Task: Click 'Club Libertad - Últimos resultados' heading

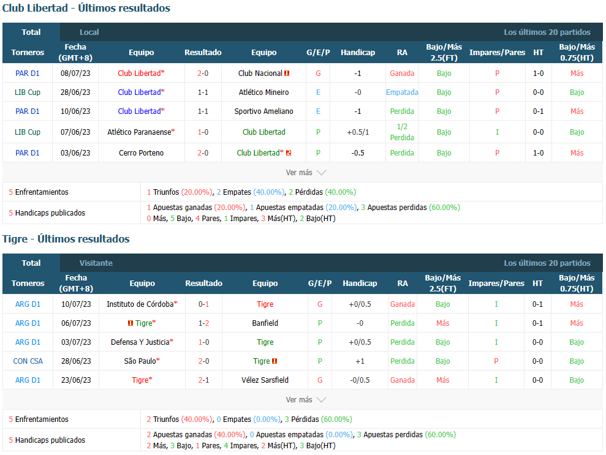Action: coord(86,8)
